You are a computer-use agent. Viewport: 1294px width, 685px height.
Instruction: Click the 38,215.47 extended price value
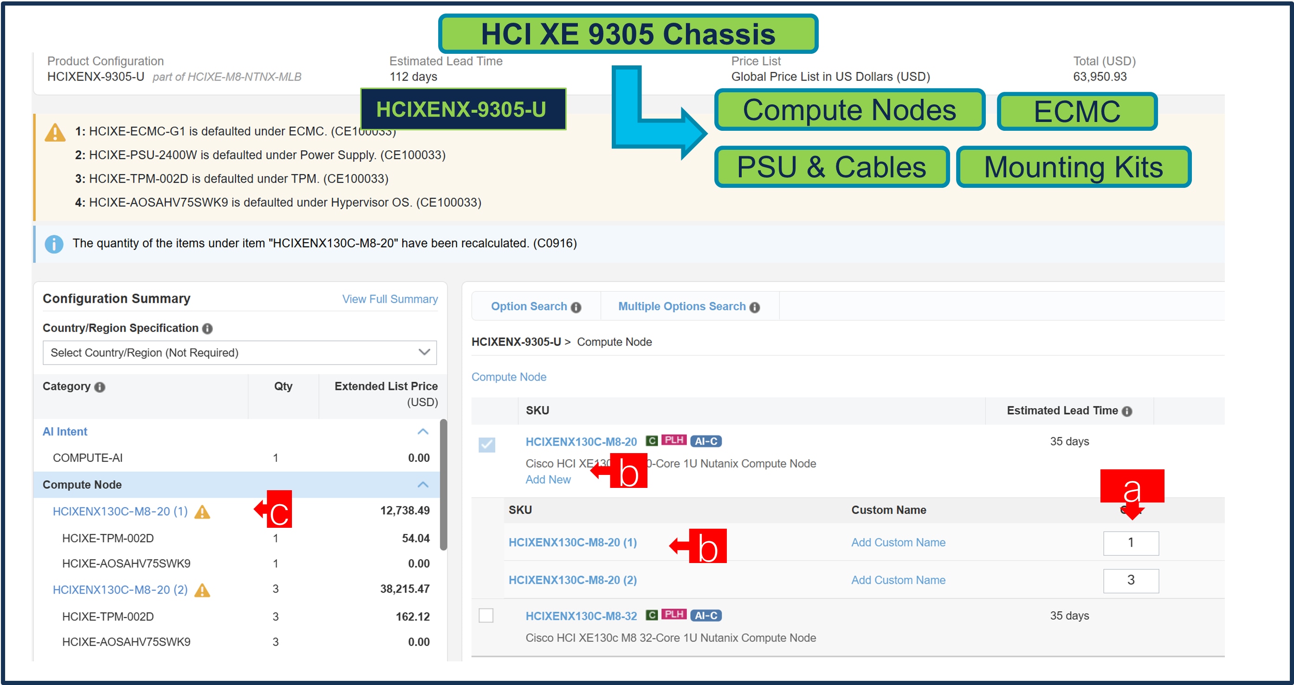[404, 589]
